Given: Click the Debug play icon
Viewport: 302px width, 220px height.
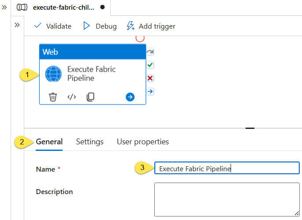Looking at the screenshot, I should click(x=86, y=26).
